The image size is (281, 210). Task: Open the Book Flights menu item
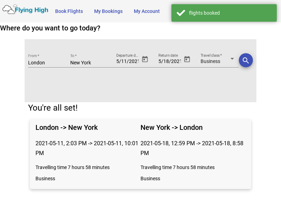tap(69, 11)
